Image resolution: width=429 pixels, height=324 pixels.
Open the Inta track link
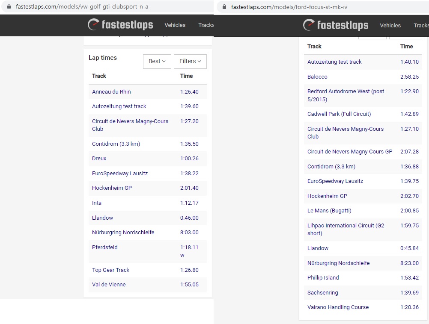point(97,203)
